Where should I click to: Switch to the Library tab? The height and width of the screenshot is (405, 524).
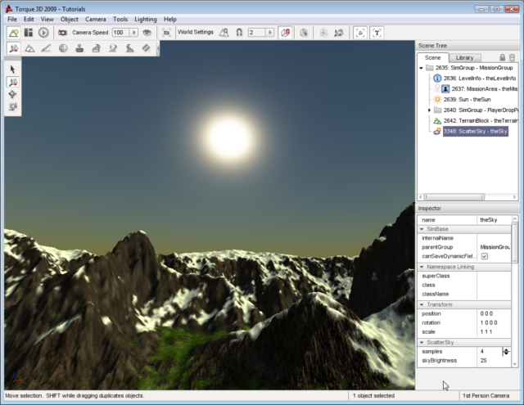coord(464,57)
